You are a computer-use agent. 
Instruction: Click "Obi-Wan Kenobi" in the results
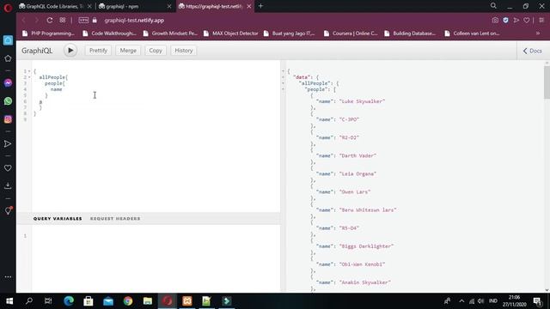[362, 264]
